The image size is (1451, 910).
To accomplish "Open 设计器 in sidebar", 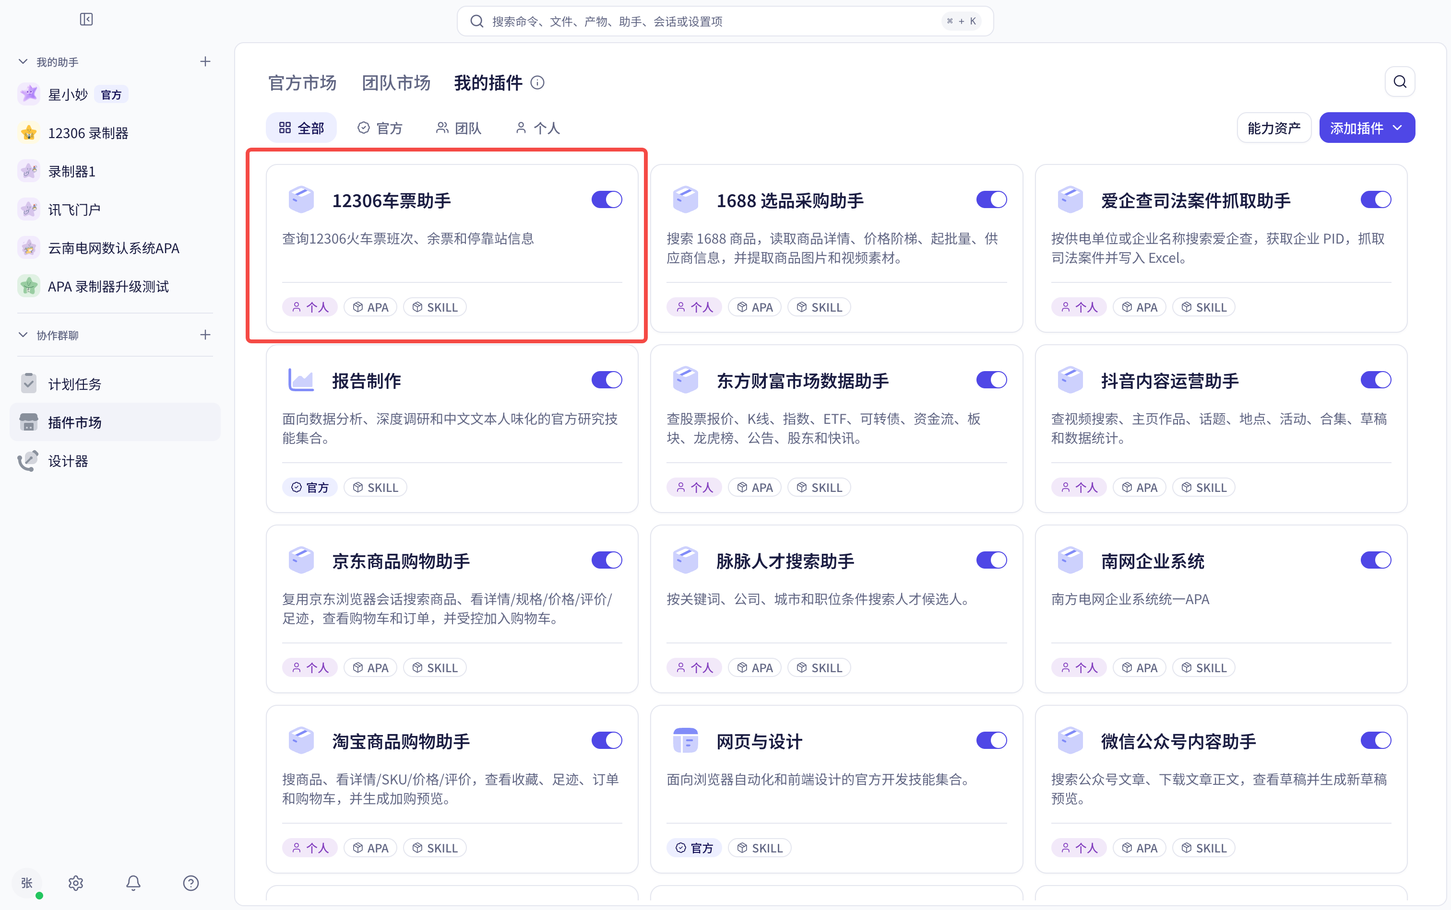I will point(115,461).
